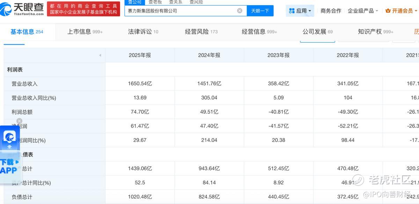
Task: Click the TianYanCha logo
Action: point(22,9)
